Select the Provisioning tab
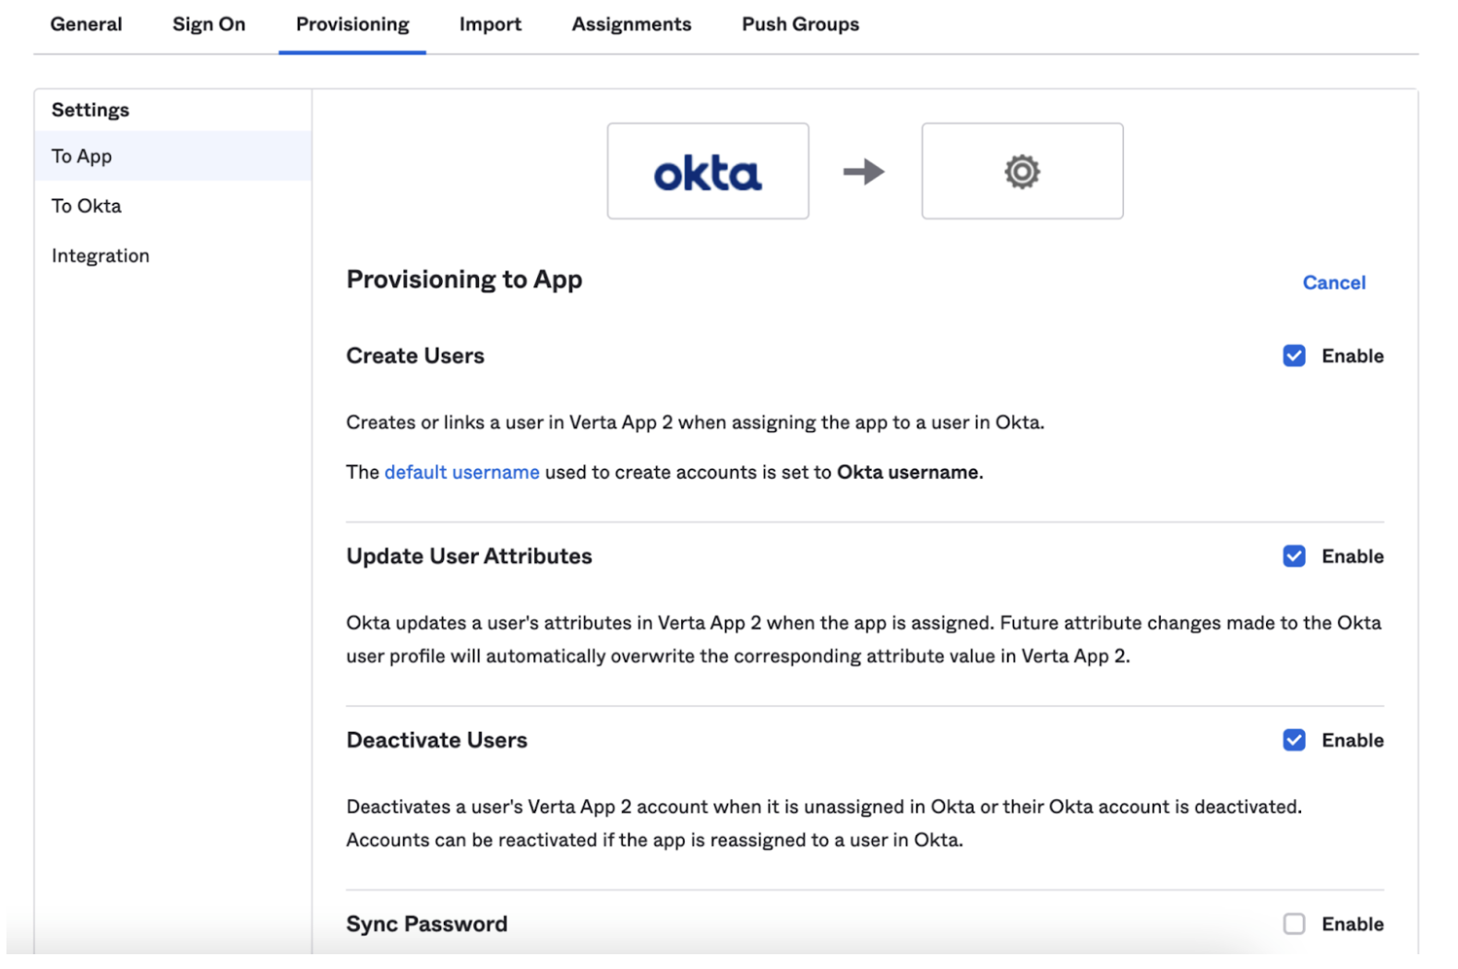The width and height of the screenshot is (1458, 969). pyautogui.click(x=353, y=25)
